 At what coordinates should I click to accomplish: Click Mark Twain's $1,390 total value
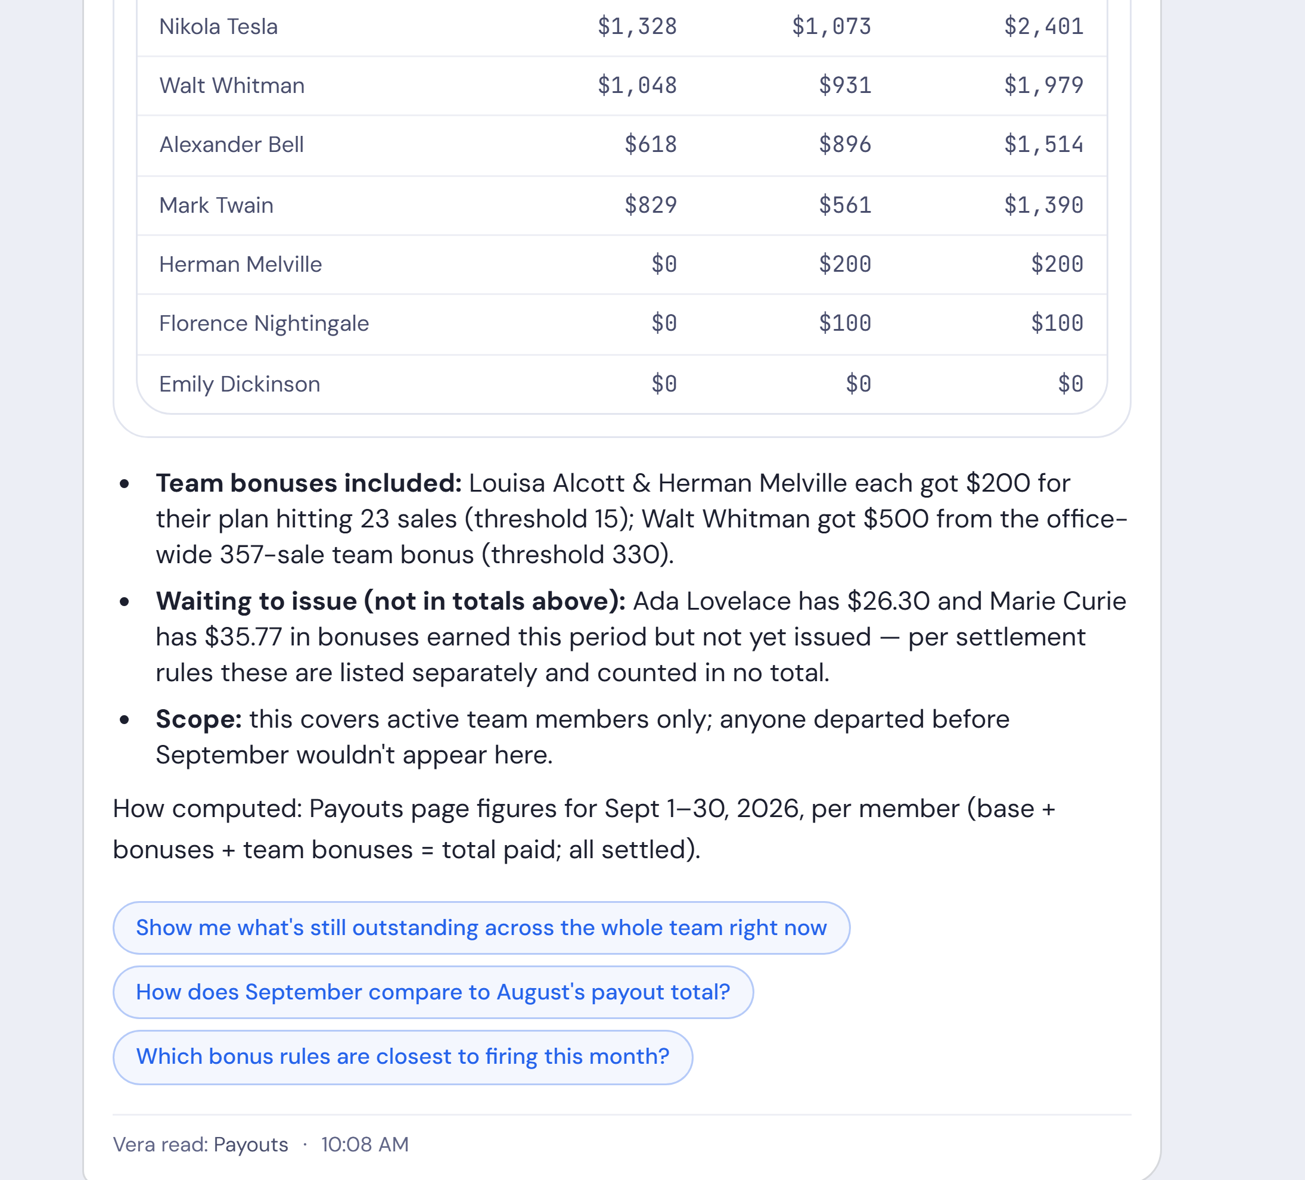1043,205
